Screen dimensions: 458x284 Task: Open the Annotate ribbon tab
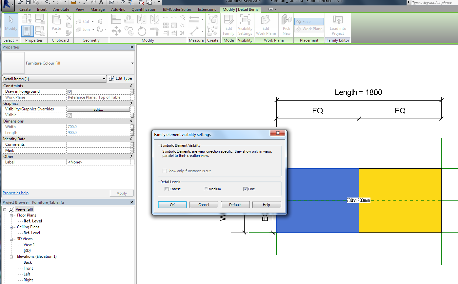click(61, 9)
